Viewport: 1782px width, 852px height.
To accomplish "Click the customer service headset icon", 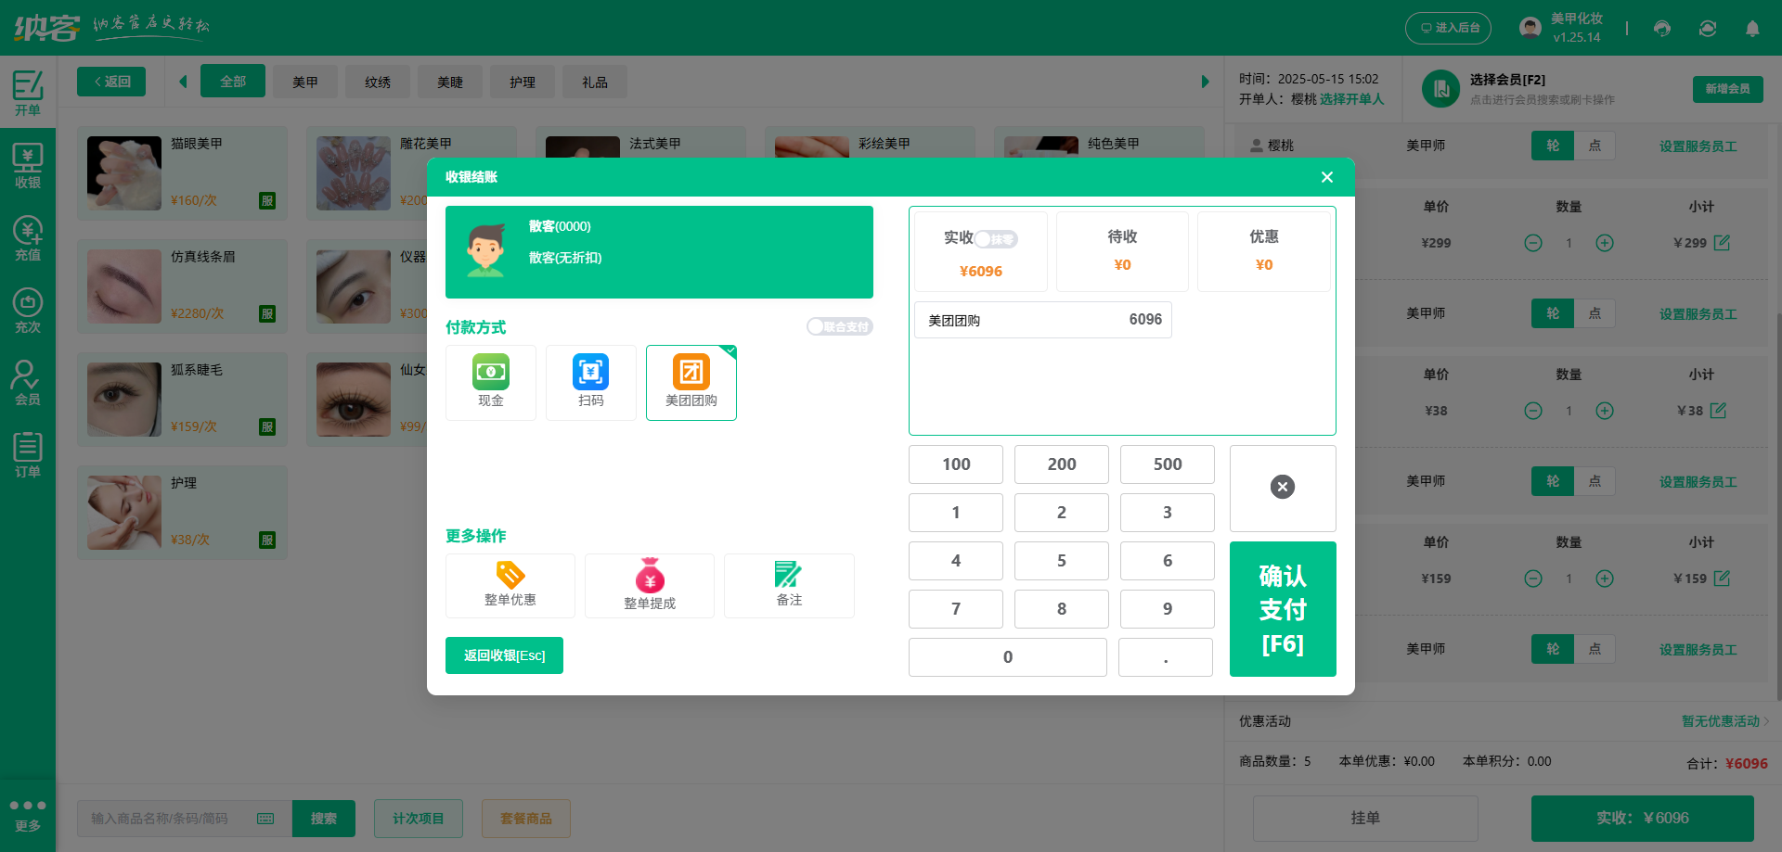I will point(1662,29).
